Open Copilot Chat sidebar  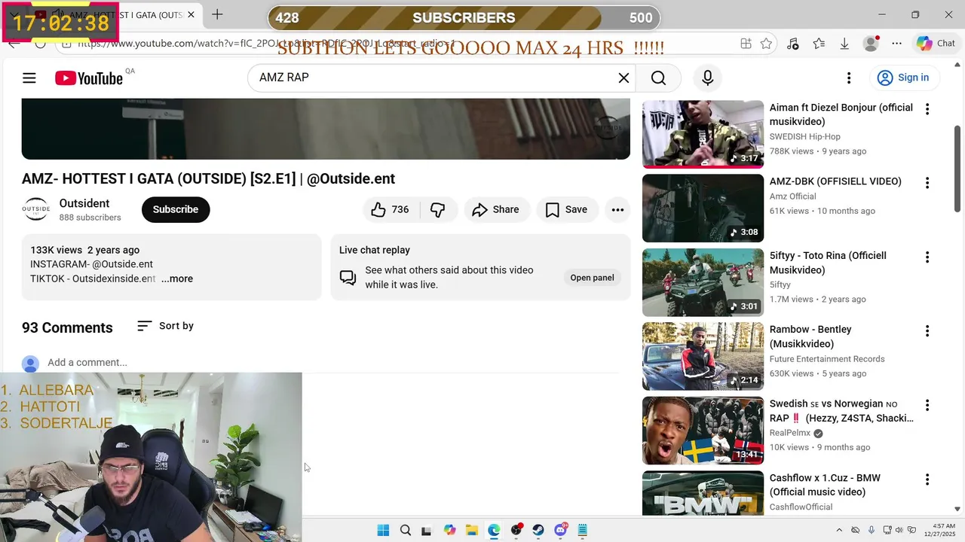pos(936,44)
